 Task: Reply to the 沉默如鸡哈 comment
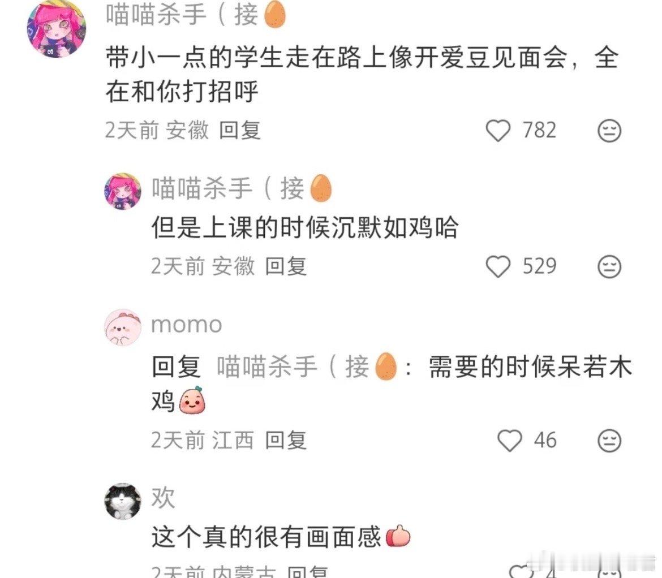[x=286, y=266]
